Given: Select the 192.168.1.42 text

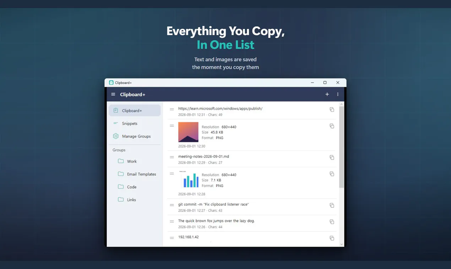Looking at the screenshot, I should tap(189, 237).
